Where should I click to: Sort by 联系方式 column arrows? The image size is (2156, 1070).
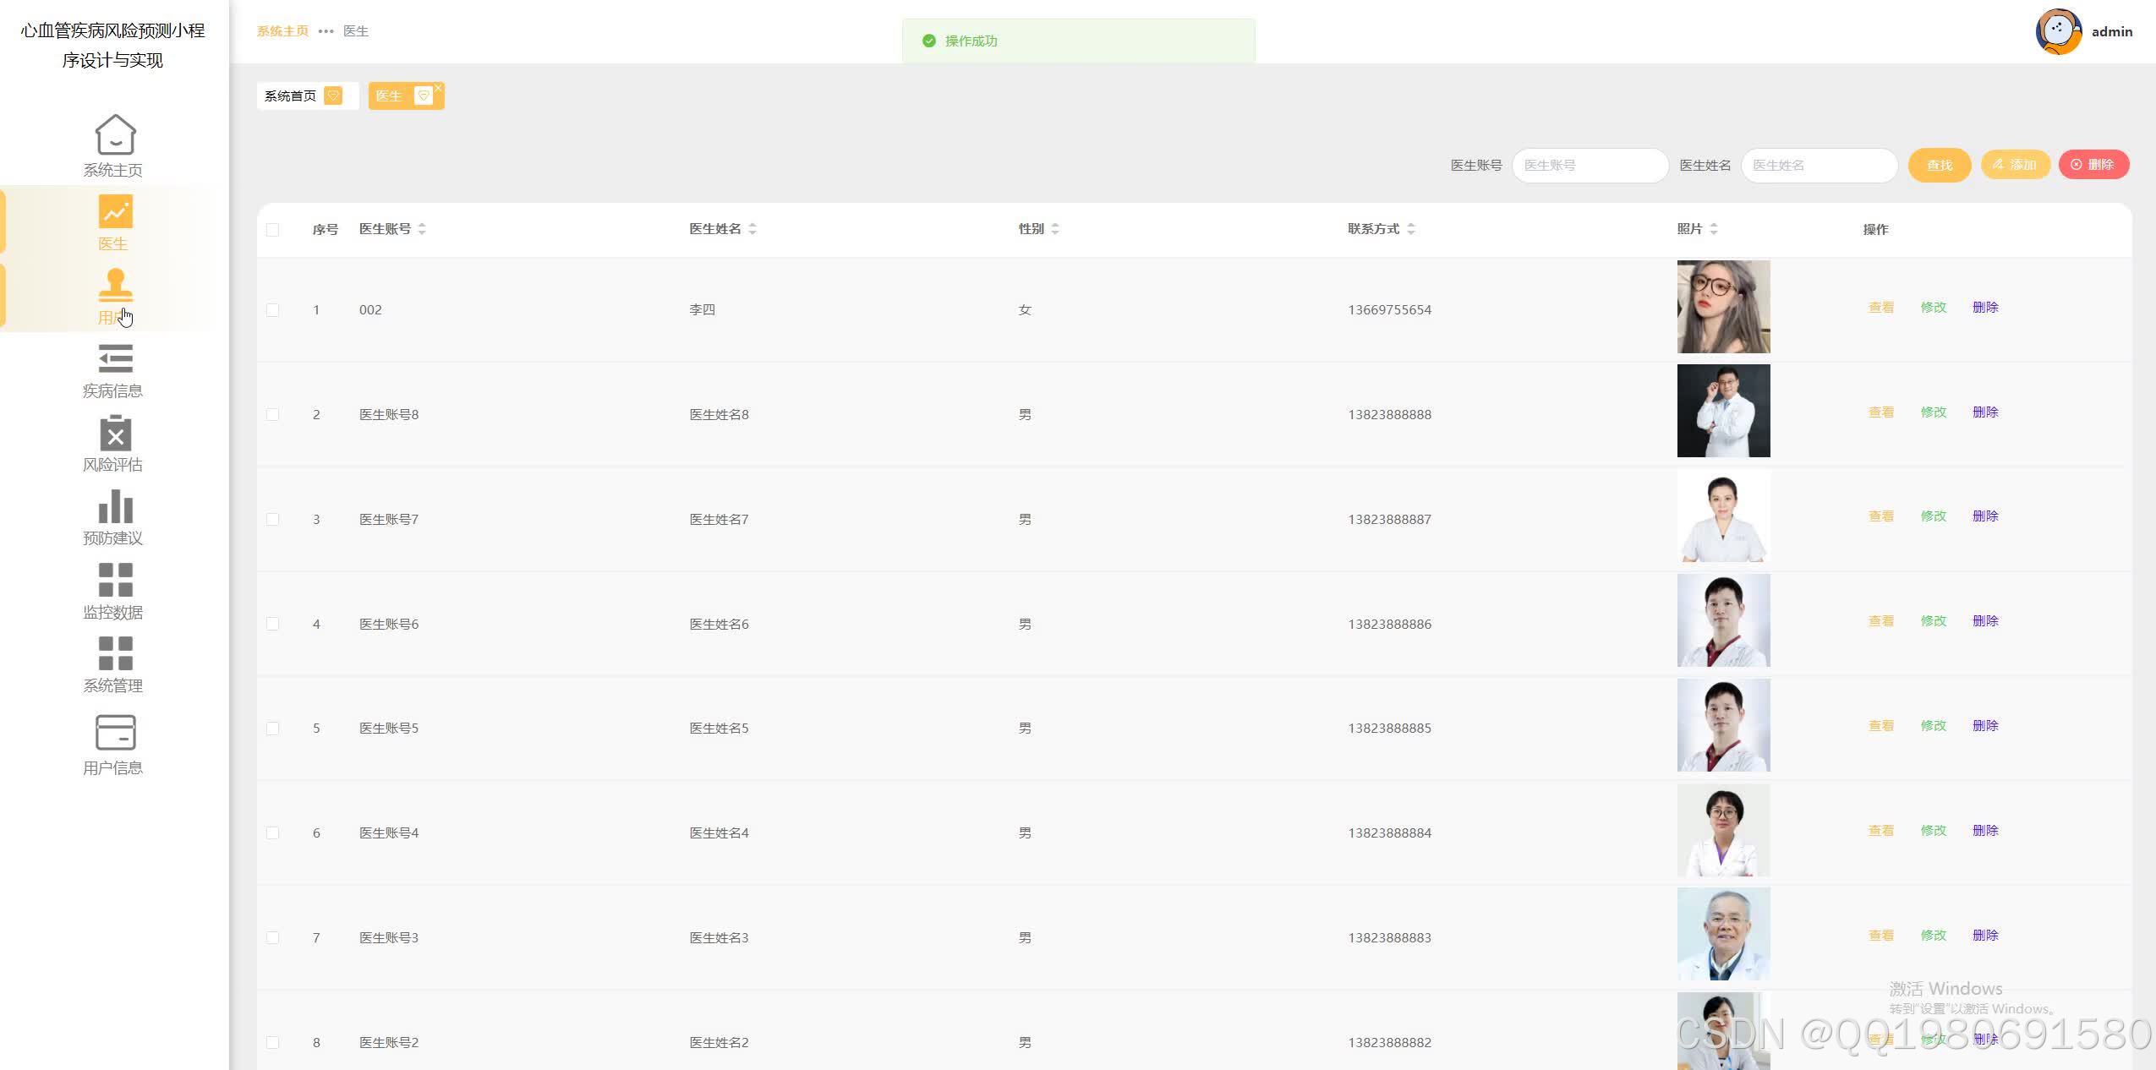pos(1411,229)
